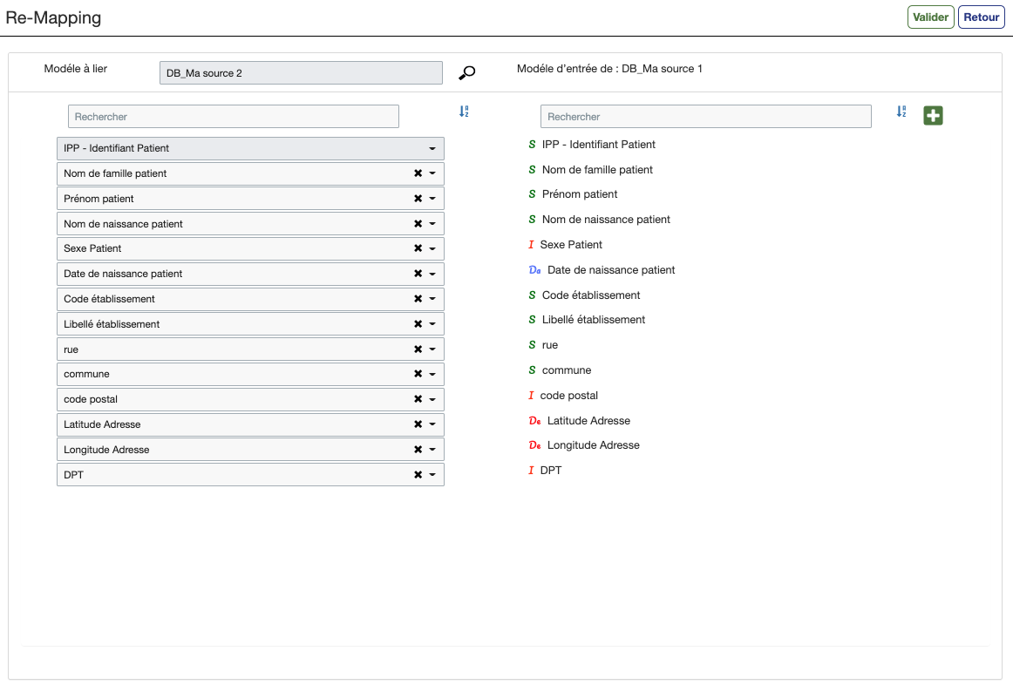This screenshot has height=685, width=1013.
Task: Select Libellé établissement in the right list
Action: point(593,320)
